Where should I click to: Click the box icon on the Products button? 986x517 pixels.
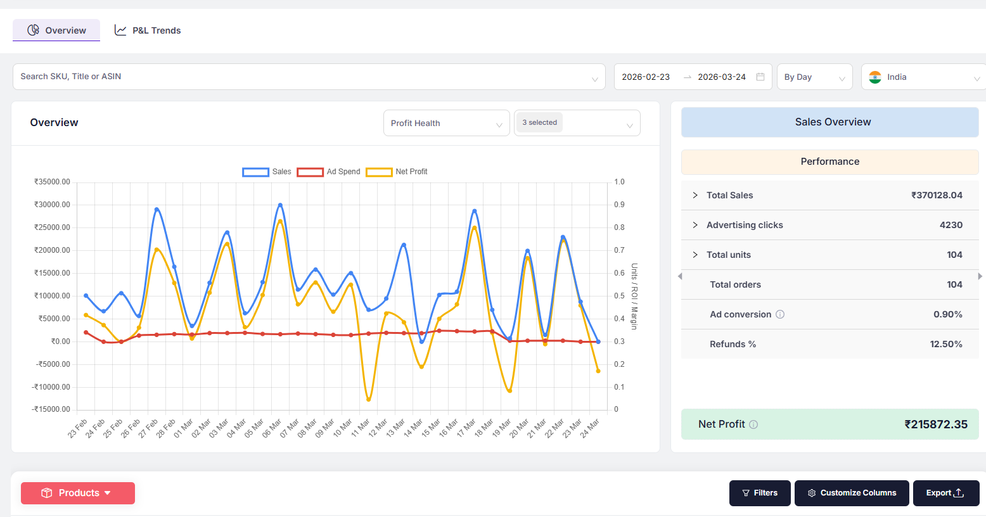point(48,493)
